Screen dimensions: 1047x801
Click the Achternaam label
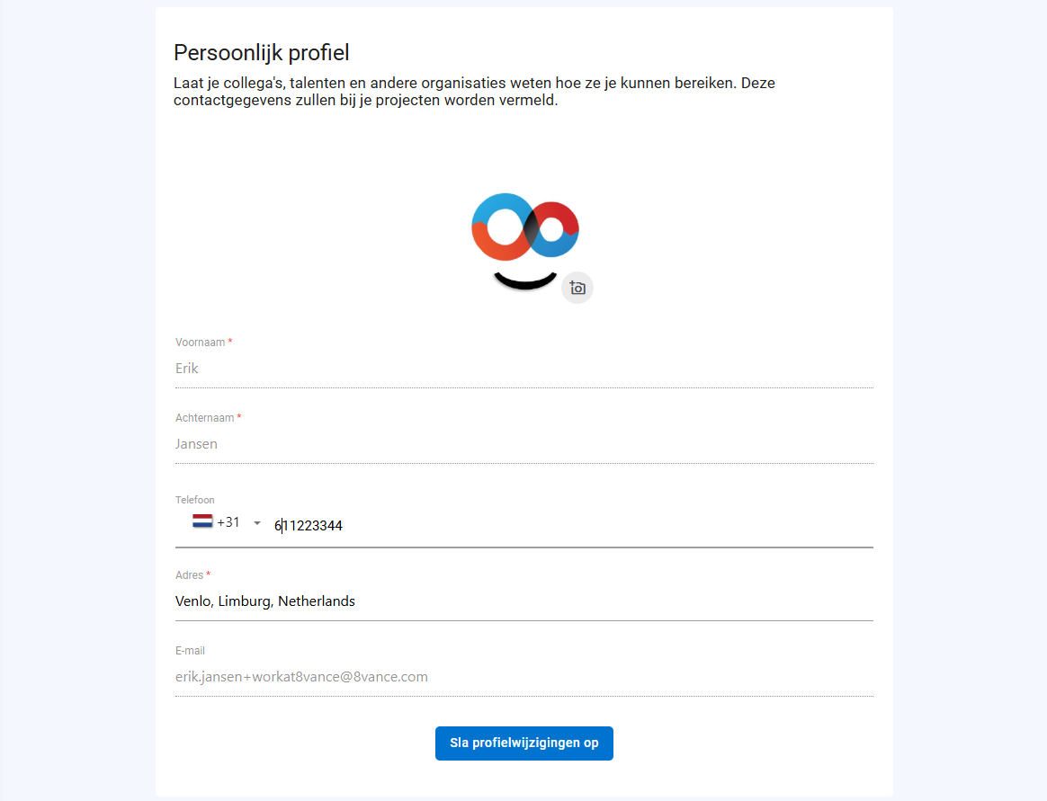point(205,418)
